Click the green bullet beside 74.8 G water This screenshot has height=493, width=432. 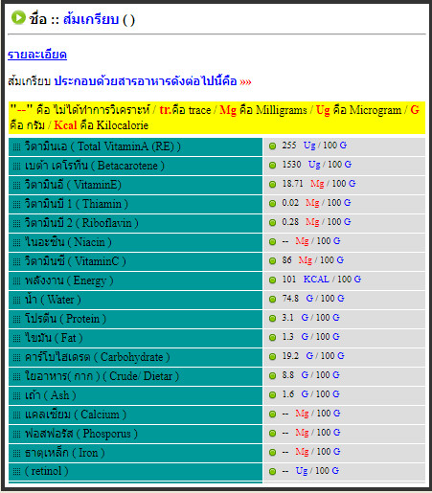pyautogui.click(x=272, y=300)
